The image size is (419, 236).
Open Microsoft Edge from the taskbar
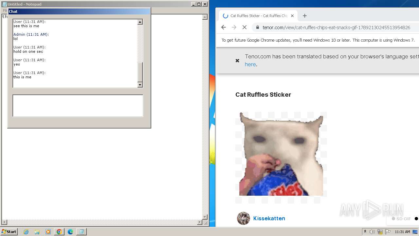(70, 232)
